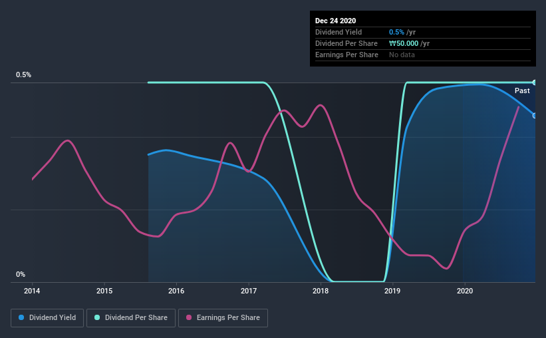This screenshot has width=546, height=338.
Task: Click the 2017 x-axis label
Action: click(x=249, y=291)
